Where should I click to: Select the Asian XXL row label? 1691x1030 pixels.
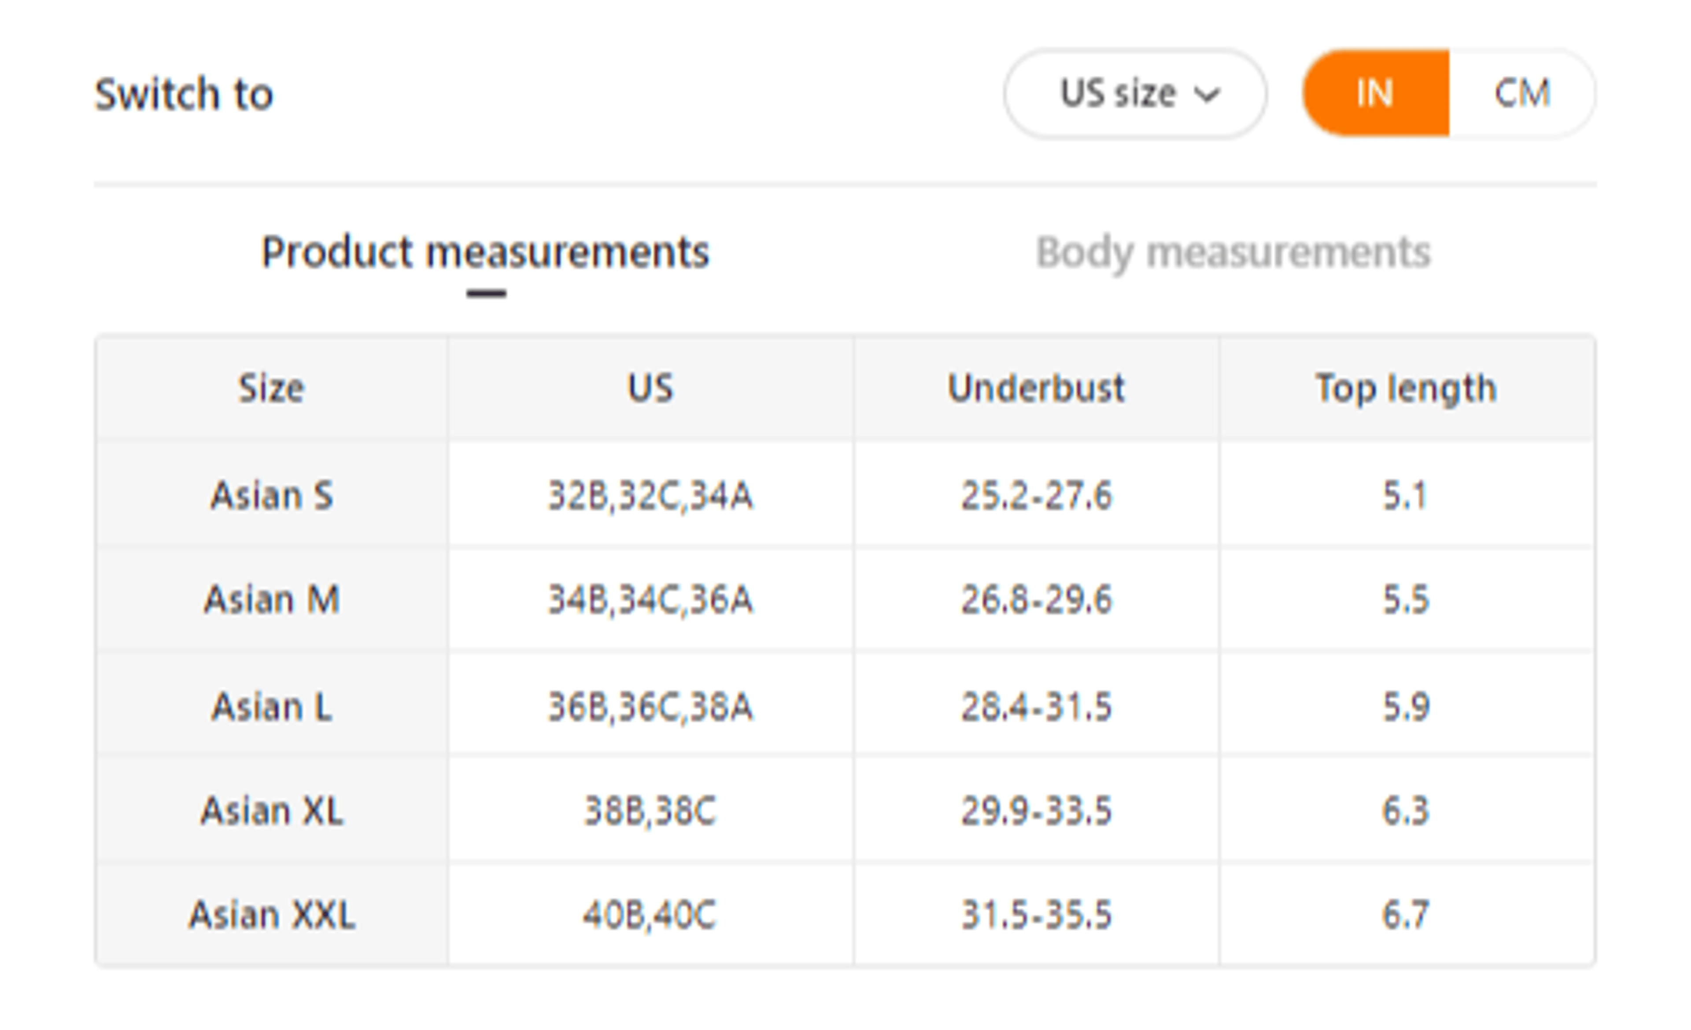click(272, 915)
